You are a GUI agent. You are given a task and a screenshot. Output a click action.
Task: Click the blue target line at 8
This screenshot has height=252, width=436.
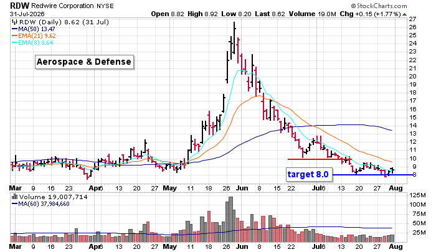tap(372, 175)
